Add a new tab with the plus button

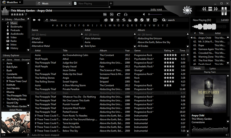pos(111,3)
